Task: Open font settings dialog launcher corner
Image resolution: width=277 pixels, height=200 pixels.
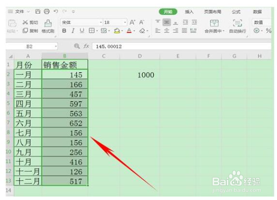Action: click(x=149, y=36)
